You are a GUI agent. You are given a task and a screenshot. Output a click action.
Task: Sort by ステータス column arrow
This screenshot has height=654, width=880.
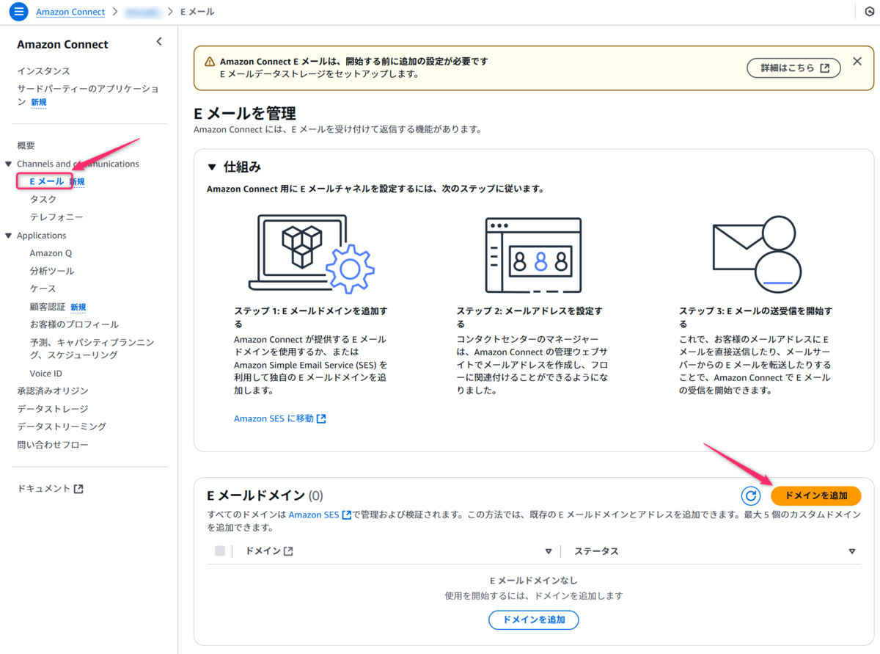tap(851, 551)
